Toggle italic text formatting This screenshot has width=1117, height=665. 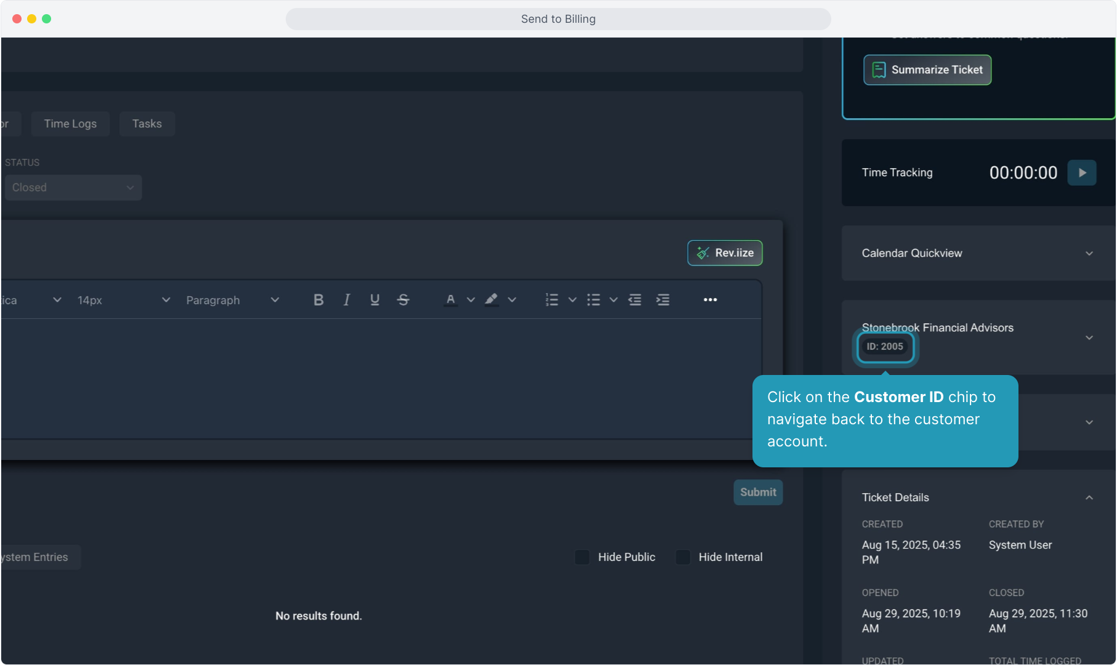click(347, 300)
